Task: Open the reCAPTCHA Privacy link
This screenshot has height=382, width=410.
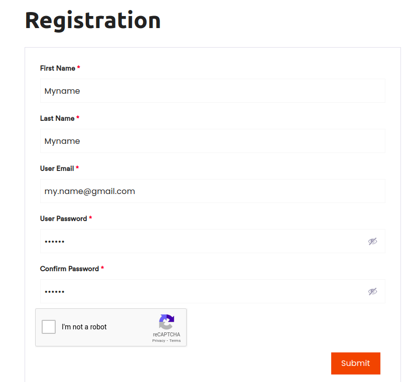Action: [x=159, y=340]
